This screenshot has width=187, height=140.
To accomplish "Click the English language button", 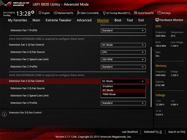I will click(44, 13).
